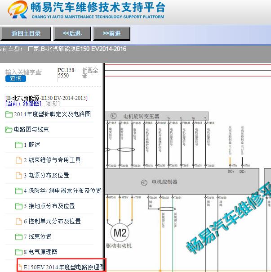Collapse the open folder icon for 电路图与线束
Screen dimensions: 271x272
tap(9, 130)
